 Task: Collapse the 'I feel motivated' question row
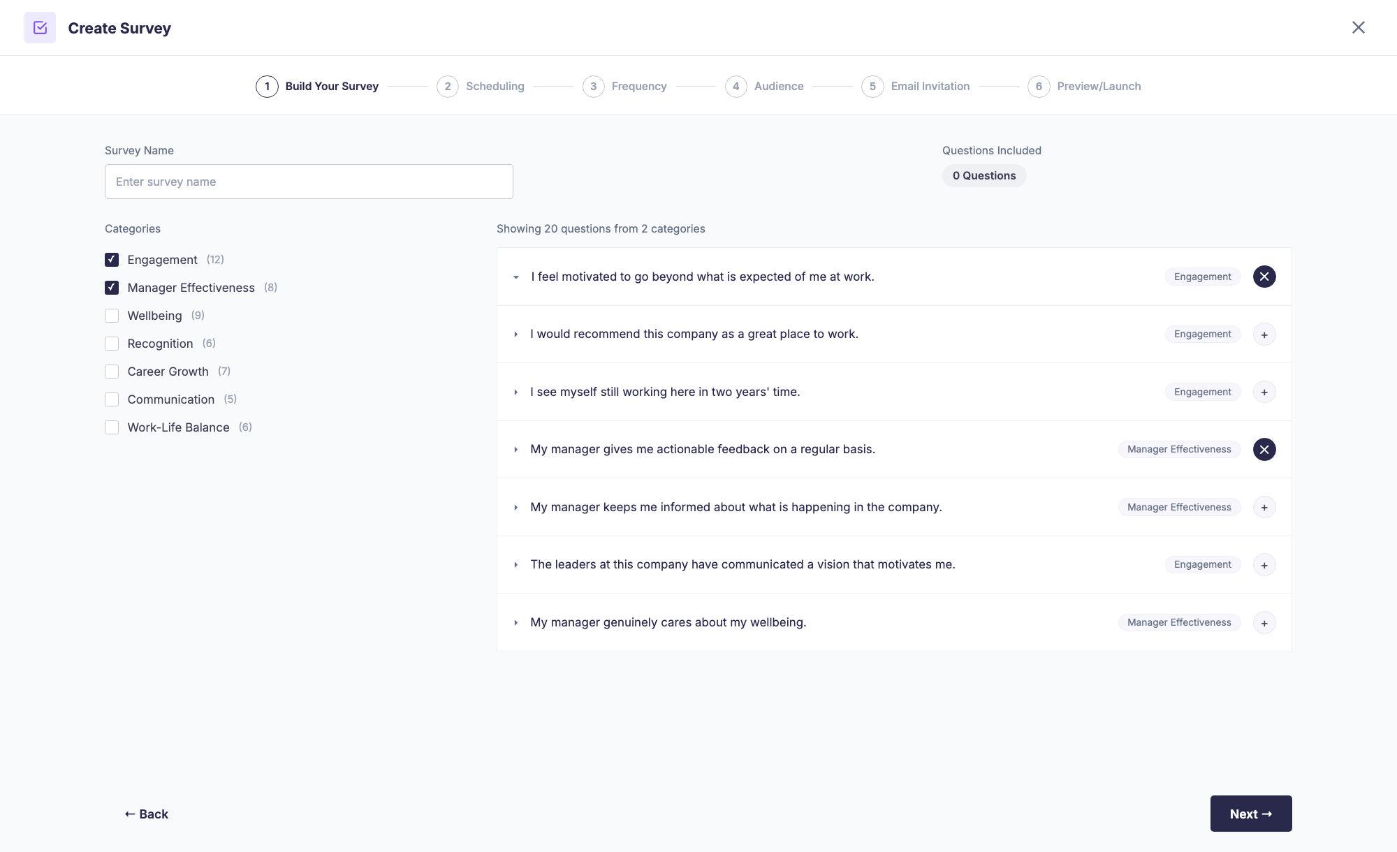tap(516, 277)
